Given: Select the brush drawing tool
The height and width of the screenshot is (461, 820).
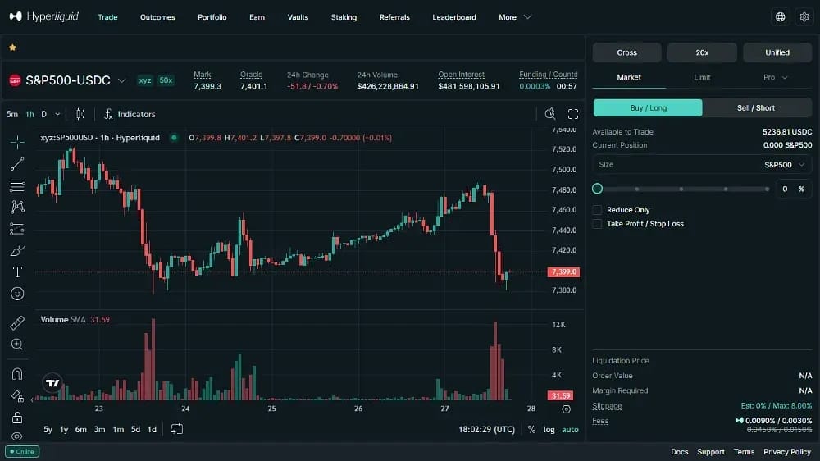Looking at the screenshot, I should [17, 251].
